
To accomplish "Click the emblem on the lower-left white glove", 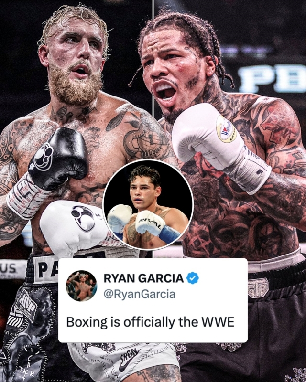I will (84, 218).
